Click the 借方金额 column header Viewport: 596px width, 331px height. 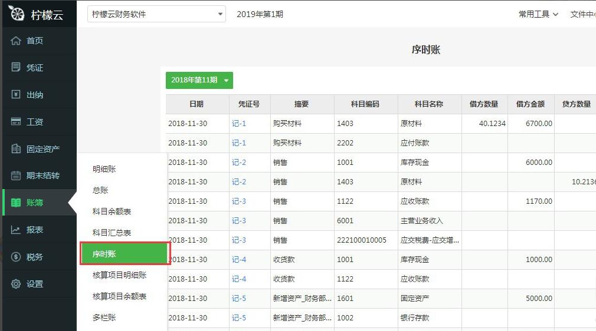pyautogui.click(x=530, y=104)
